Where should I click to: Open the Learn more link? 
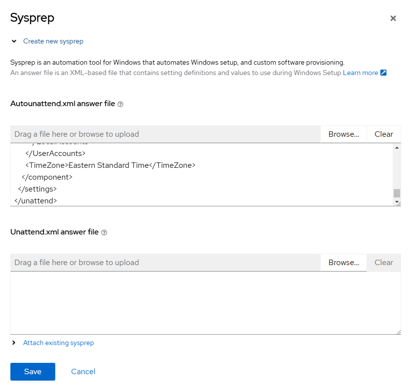tap(360, 73)
